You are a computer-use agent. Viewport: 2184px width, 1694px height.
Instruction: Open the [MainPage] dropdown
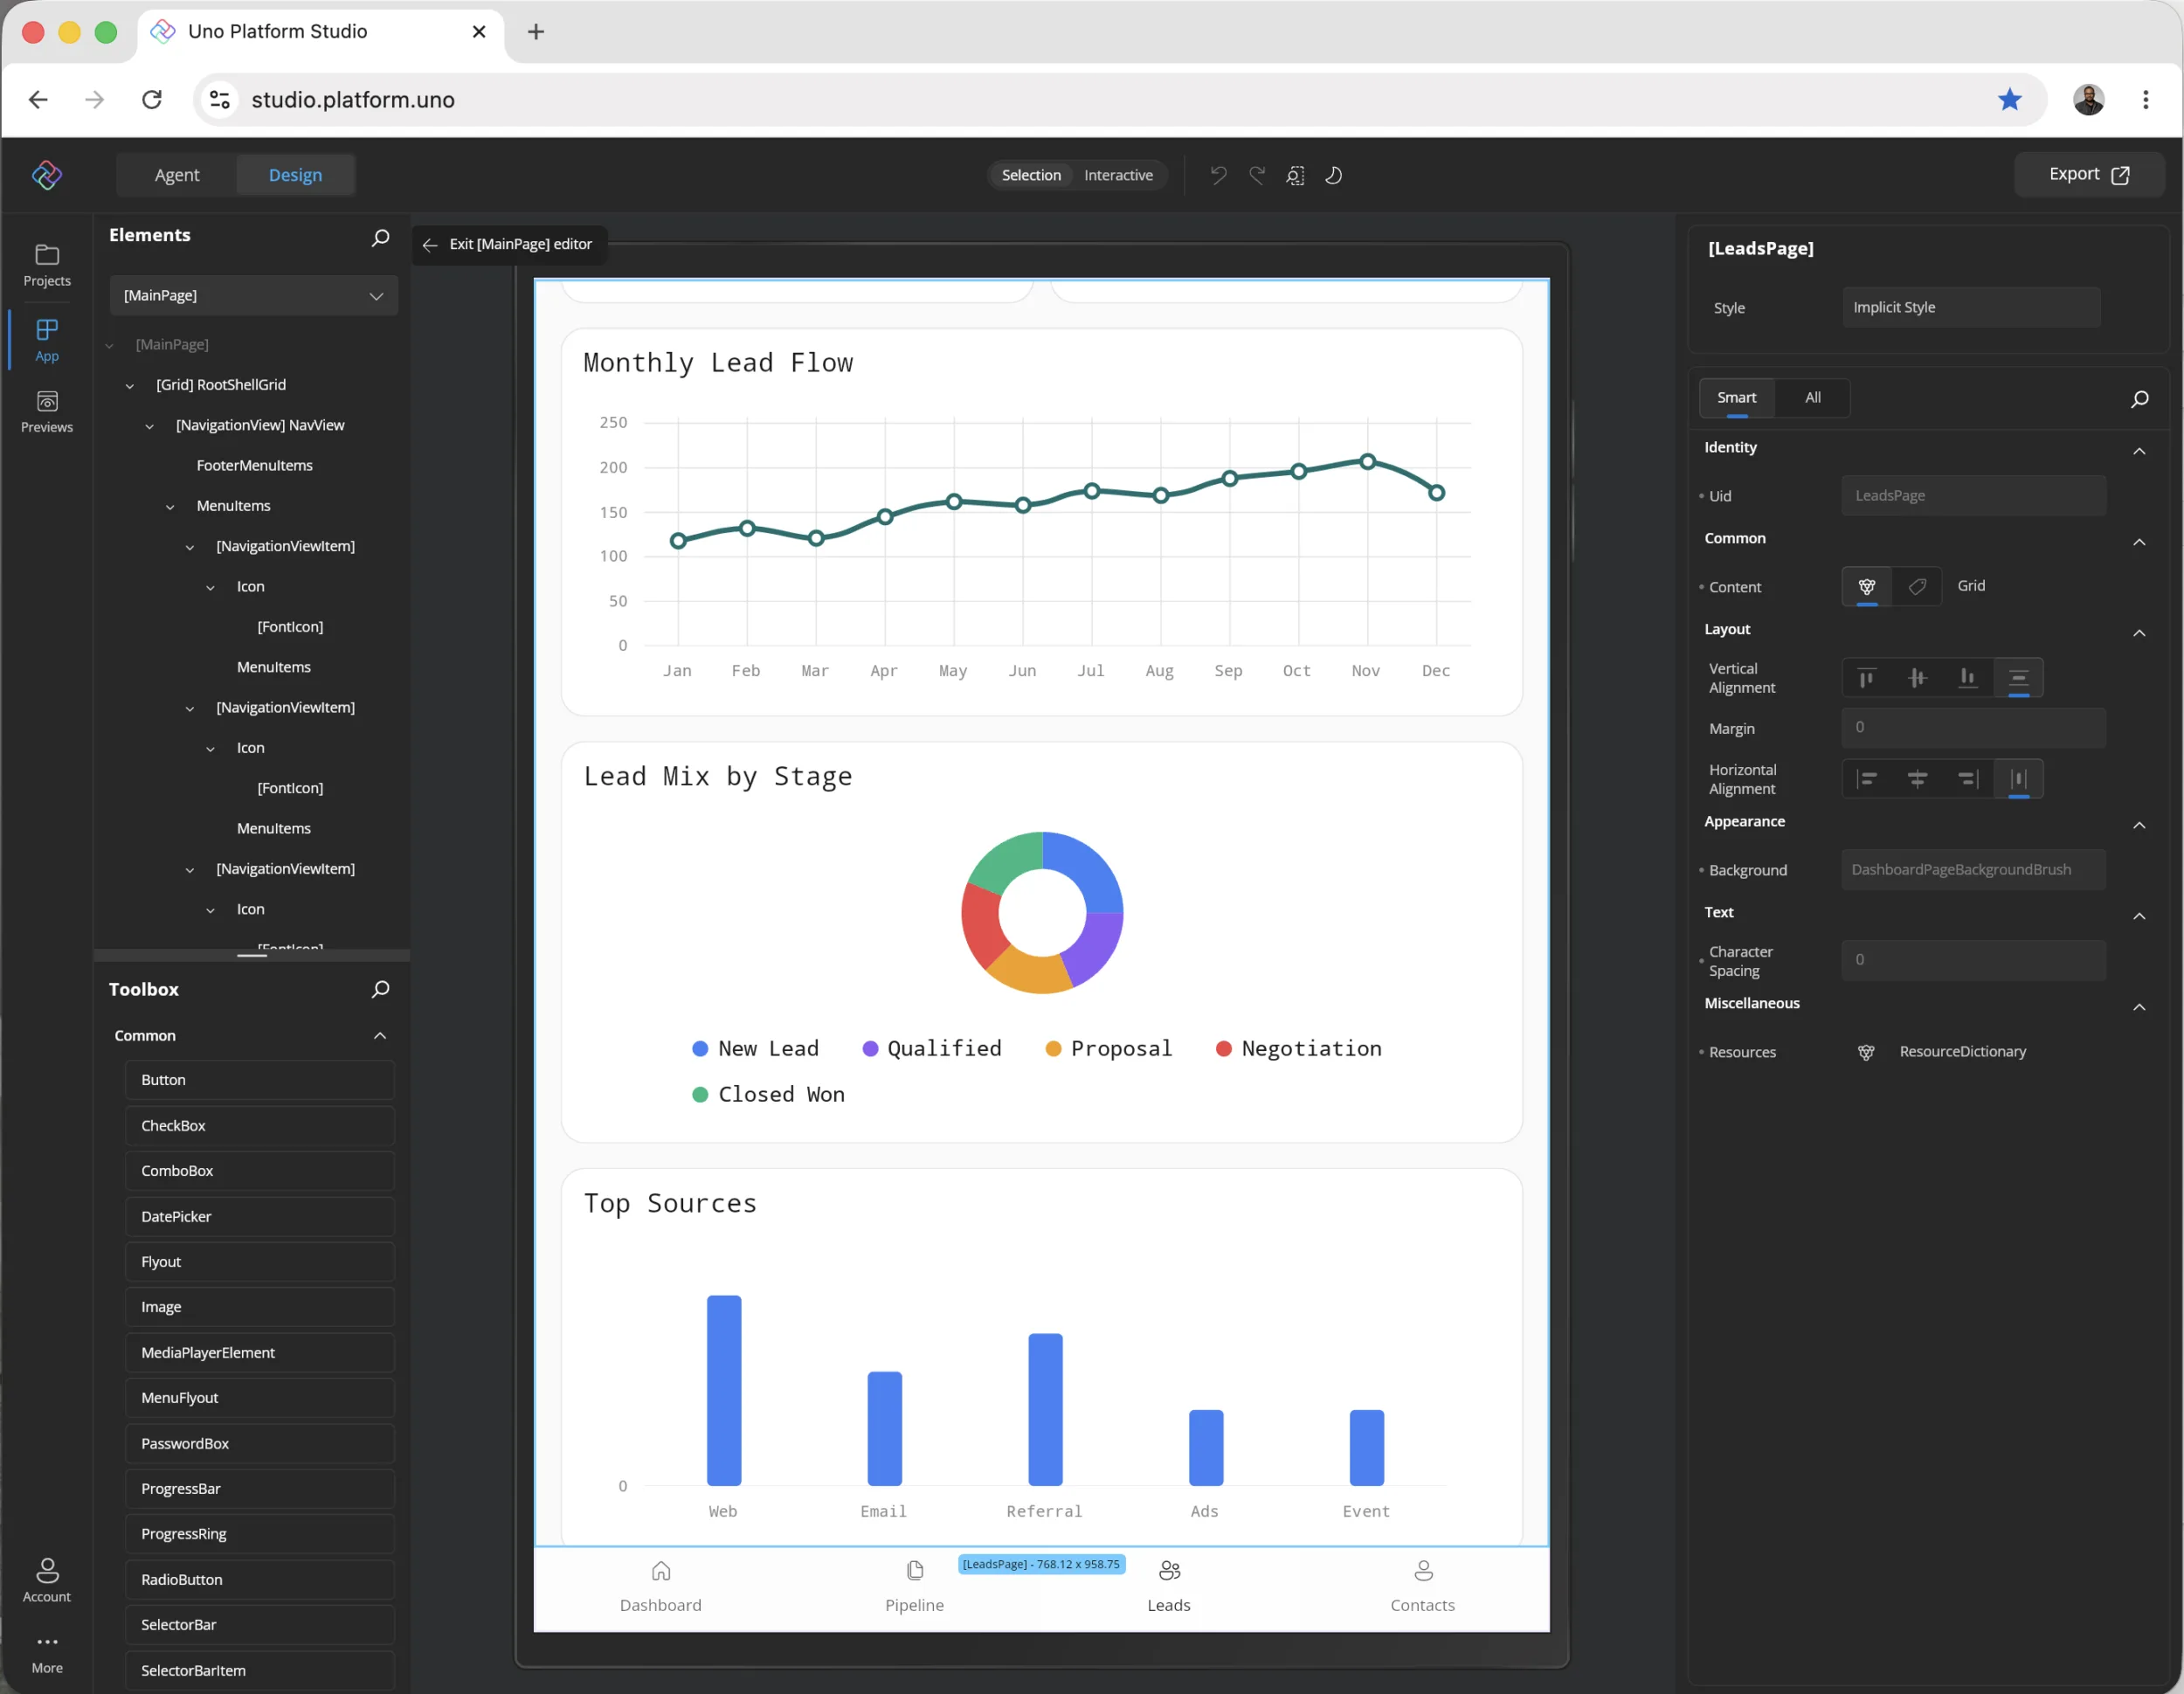(x=253, y=296)
